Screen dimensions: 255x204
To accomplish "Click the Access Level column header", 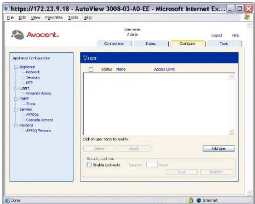I will pyautogui.click(x=165, y=69).
